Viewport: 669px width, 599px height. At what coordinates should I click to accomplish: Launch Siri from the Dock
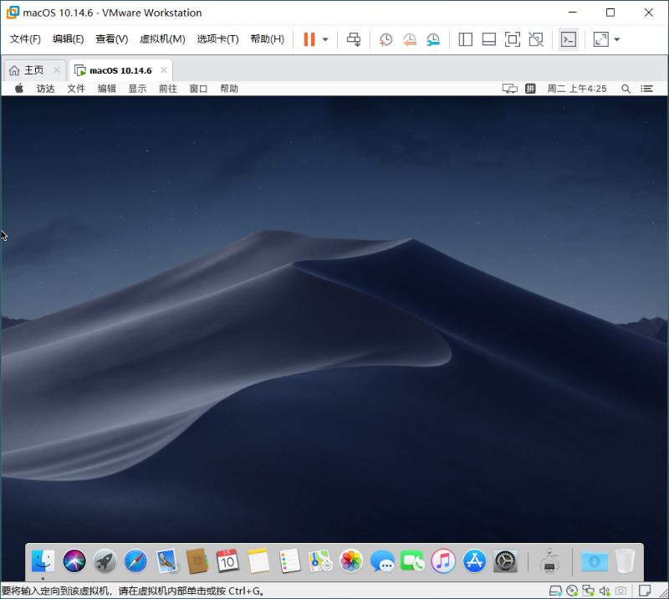71,561
